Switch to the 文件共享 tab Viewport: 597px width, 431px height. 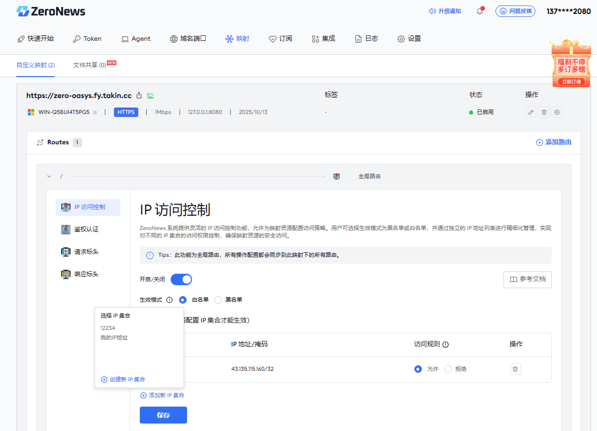[x=90, y=65]
